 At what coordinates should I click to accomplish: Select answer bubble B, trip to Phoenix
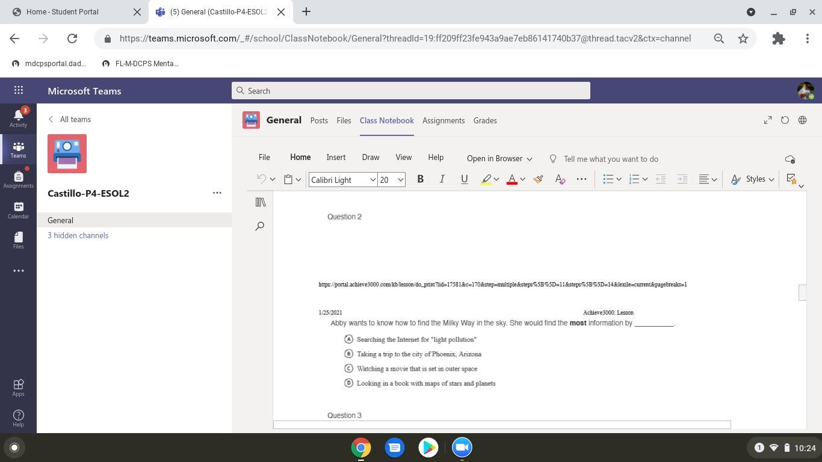pyautogui.click(x=348, y=354)
